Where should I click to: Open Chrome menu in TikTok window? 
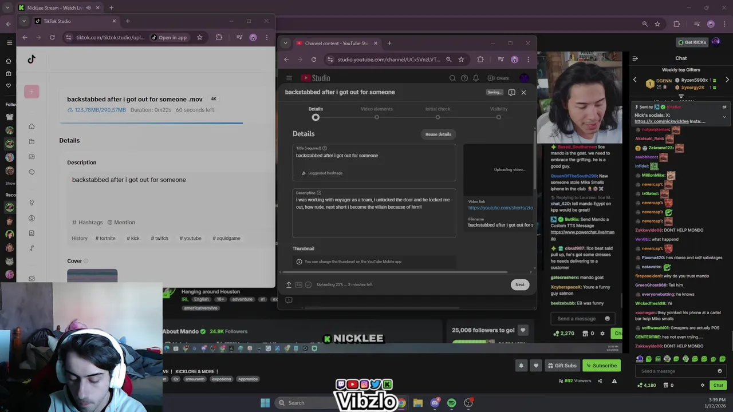[266, 37]
